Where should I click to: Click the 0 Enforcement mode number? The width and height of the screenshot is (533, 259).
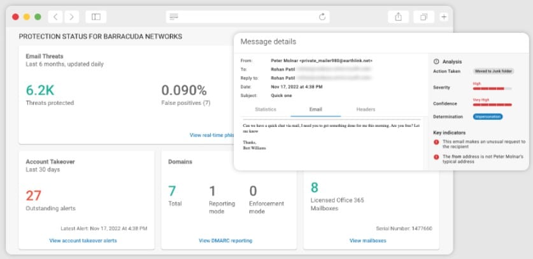(253, 191)
